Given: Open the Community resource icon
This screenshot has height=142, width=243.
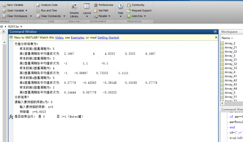Looking at the screenshot, I should click(129, 5).
